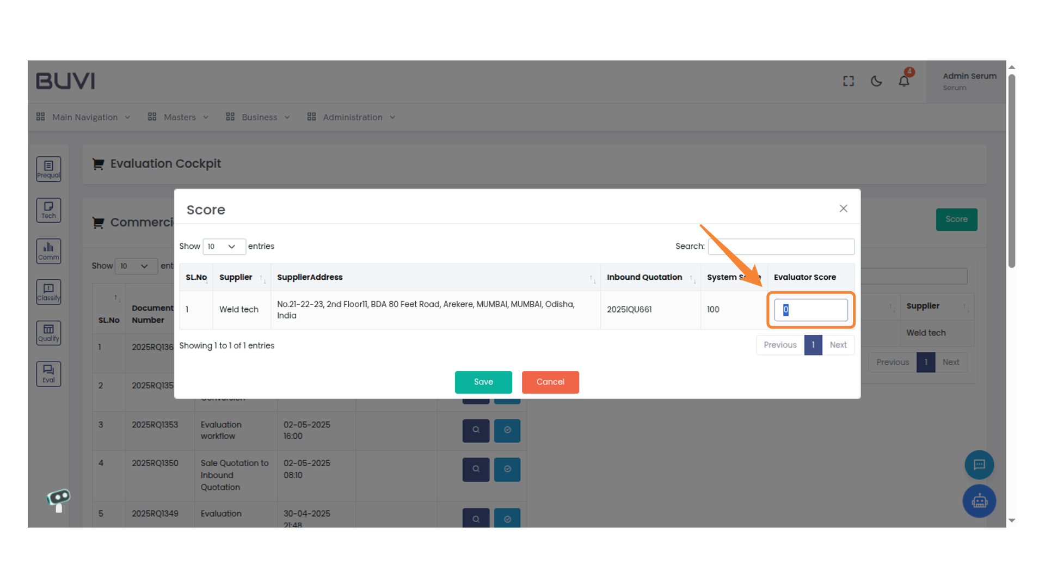Expand the Show entries dropdown in Score dialog
The width and height of the screenshot is (1045, 588).
pos(224,246)
